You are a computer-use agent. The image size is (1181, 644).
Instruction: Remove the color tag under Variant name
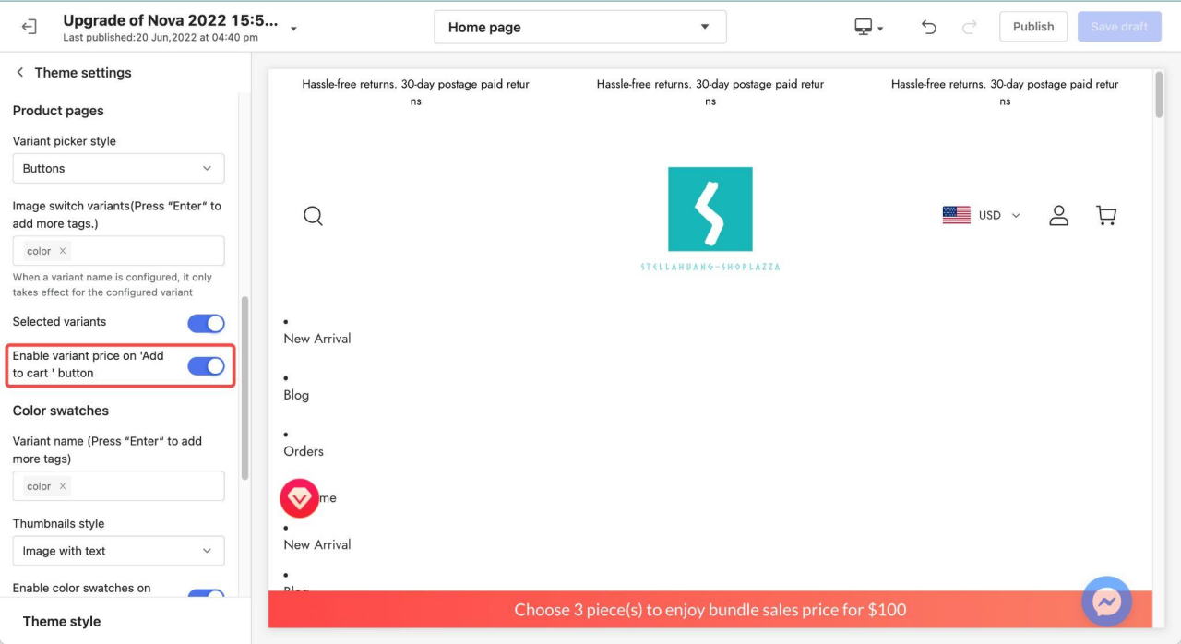(63, 486)
